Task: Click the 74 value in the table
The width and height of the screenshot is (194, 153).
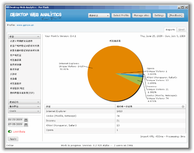Action: click(118, 116)
